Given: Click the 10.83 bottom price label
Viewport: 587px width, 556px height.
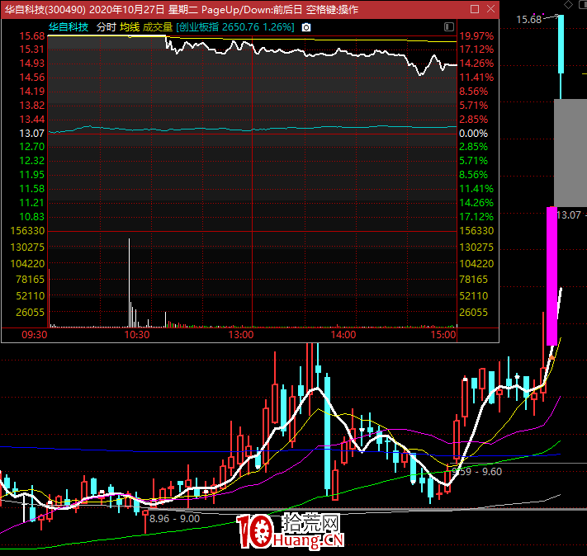Looking at the screenshot, I should (32, 217).
